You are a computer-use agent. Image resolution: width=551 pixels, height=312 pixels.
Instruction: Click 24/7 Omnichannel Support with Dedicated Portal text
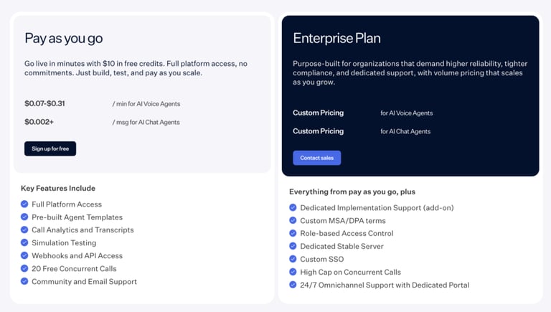pyautogui.click(x=385, y=285)
